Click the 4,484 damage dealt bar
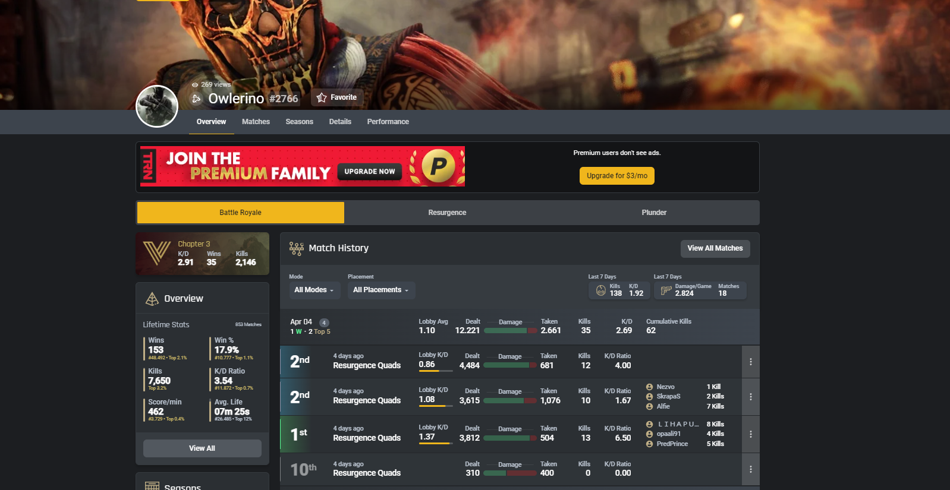The width and height of the screenshot is (950, 490). 510,366
